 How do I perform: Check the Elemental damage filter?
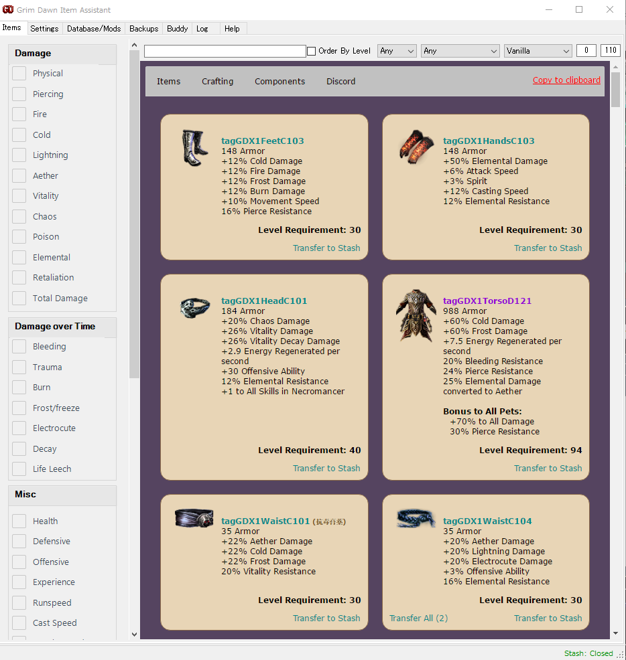click(19, 257)
